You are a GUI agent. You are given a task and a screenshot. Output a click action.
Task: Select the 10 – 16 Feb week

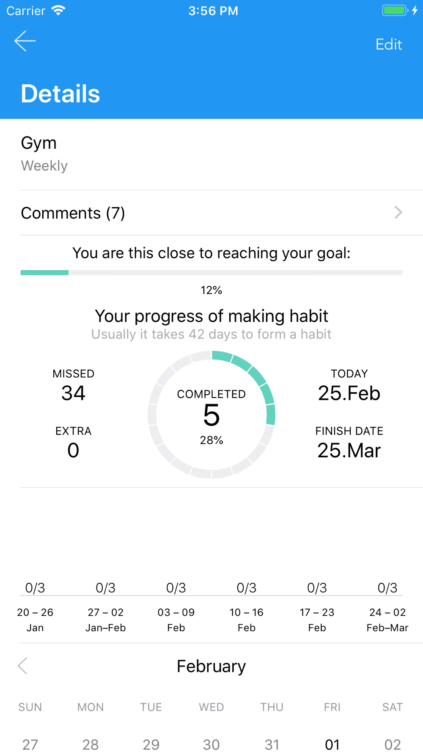point(247,620)
